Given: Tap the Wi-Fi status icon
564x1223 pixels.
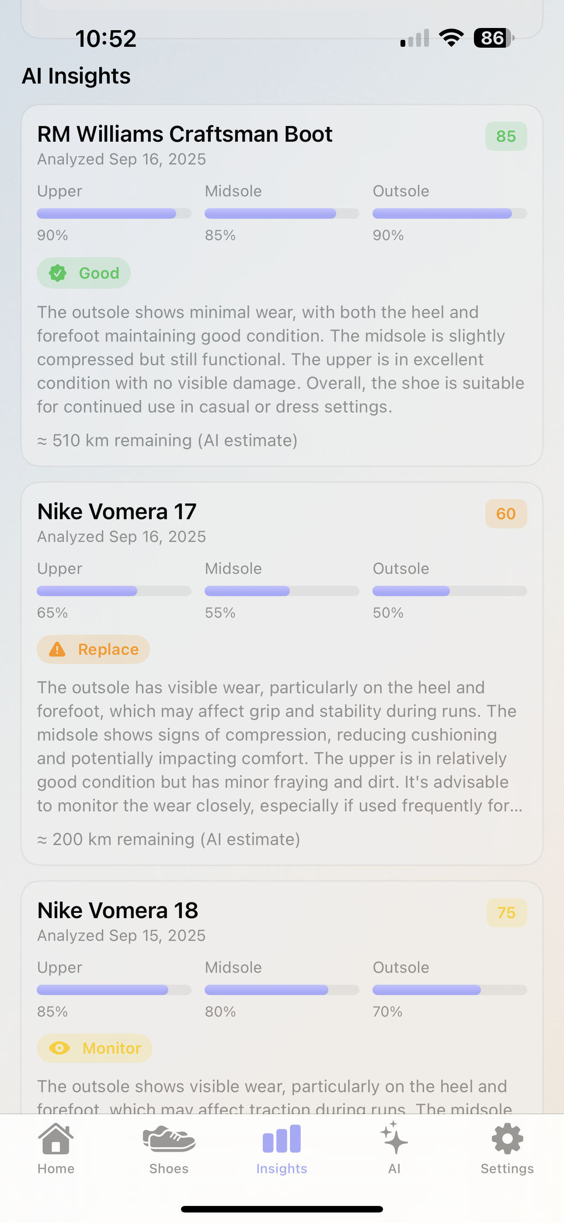Looking at the screenshot, I should 449,38.
